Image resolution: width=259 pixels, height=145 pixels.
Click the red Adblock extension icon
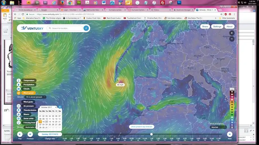point(226,14)
